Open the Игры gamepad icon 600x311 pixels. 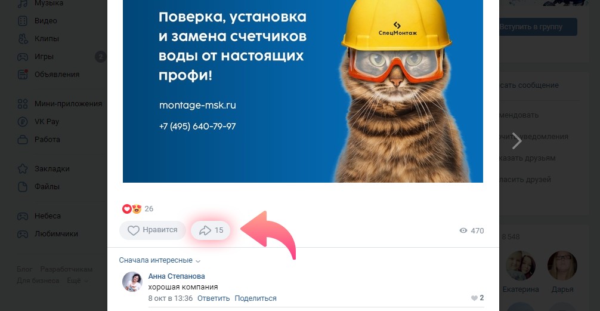point(23,57)
